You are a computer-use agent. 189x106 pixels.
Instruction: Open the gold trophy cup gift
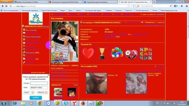(102, 53)
